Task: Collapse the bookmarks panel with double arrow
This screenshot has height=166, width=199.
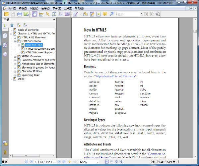Action: 54,20
